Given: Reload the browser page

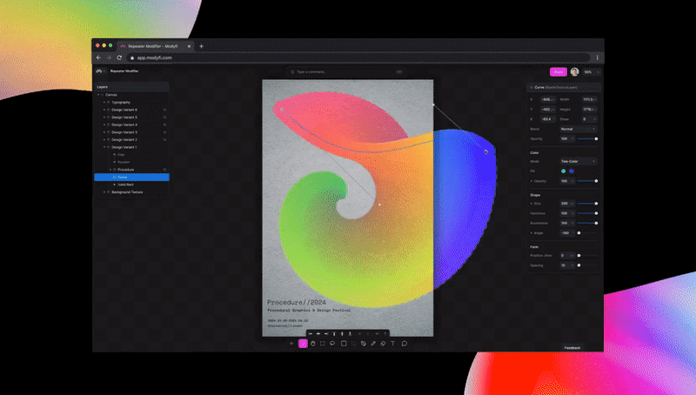Looking at the screenshot, I should coord(119,57).
